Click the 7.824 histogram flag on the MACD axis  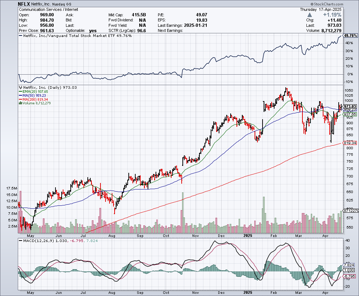point(349,265)
